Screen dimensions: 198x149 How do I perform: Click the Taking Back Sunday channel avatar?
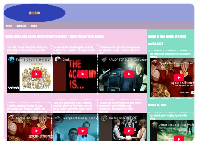[58, 118]
